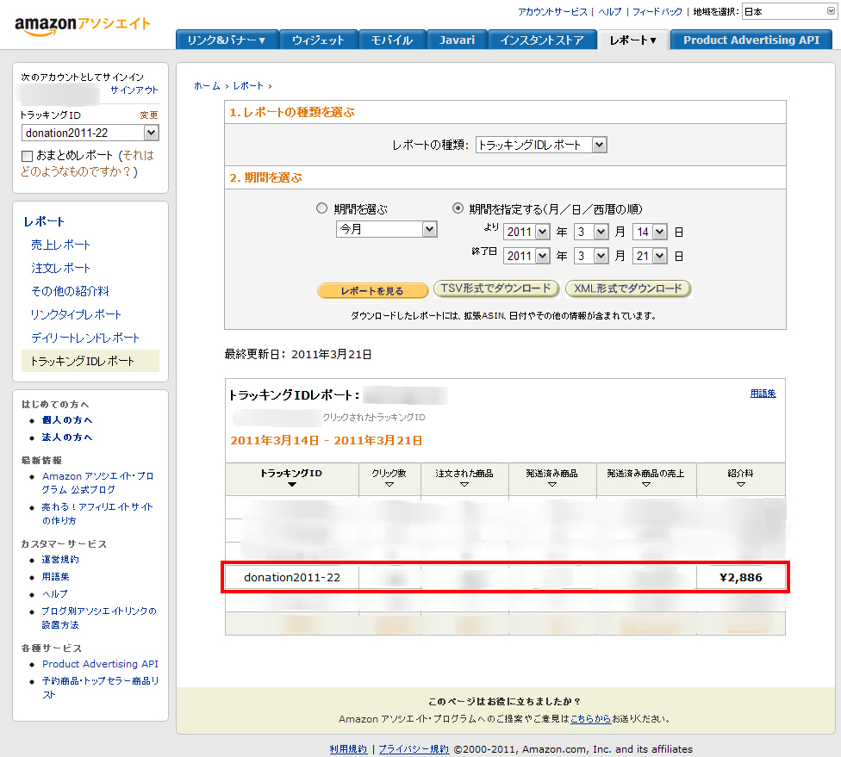Image resolution: width=841 pixels, height=757 pixels.
Task: Open リンクタイプレポート in the sidebar
Action: coord(76,314)
